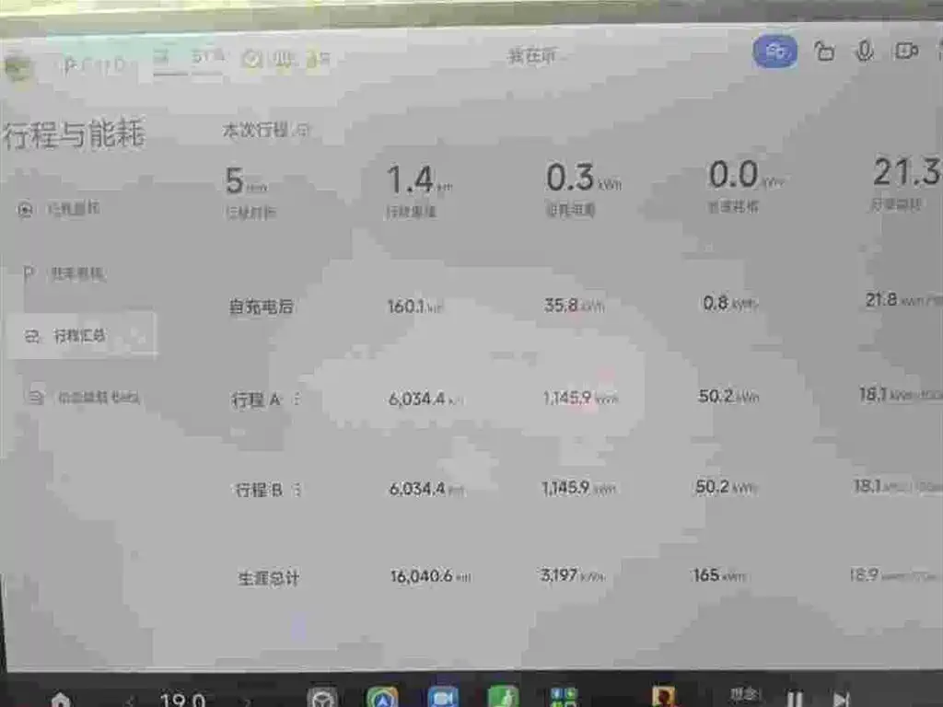Lower the temperature with left arrow
Viewport: 943px width, 707px height.
coord(130,701)
